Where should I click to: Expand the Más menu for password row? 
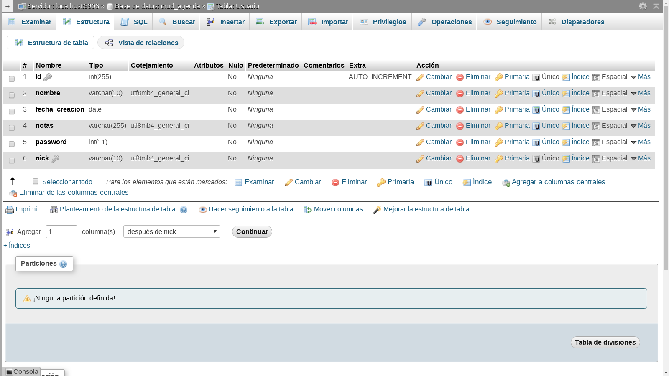point(641,142)
